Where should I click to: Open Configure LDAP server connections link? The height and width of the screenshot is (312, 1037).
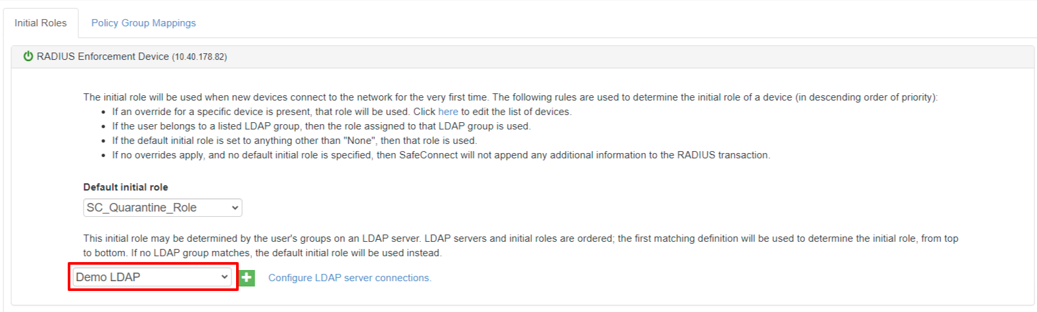350,278
